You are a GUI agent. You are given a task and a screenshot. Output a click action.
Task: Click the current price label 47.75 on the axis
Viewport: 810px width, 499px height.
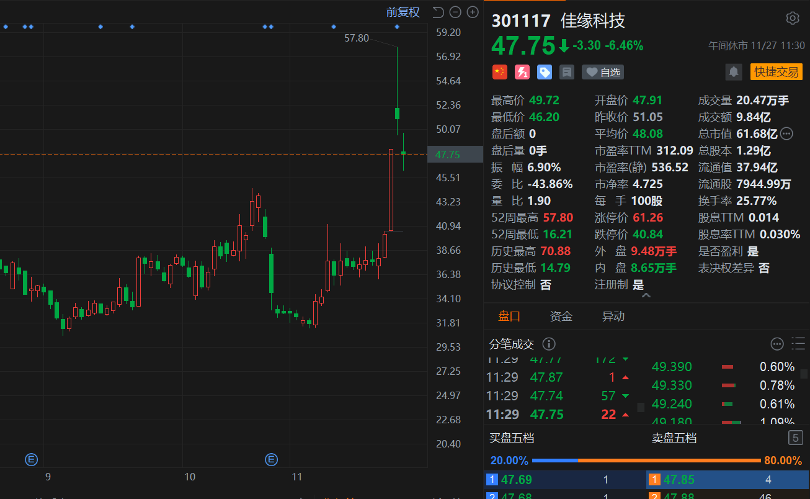pos(455,155)
